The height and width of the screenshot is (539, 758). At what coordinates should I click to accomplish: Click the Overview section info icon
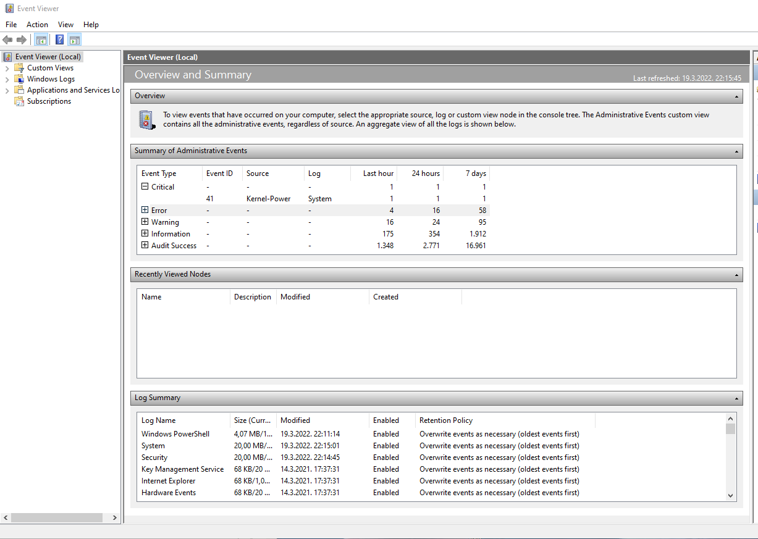click(146, 120)
